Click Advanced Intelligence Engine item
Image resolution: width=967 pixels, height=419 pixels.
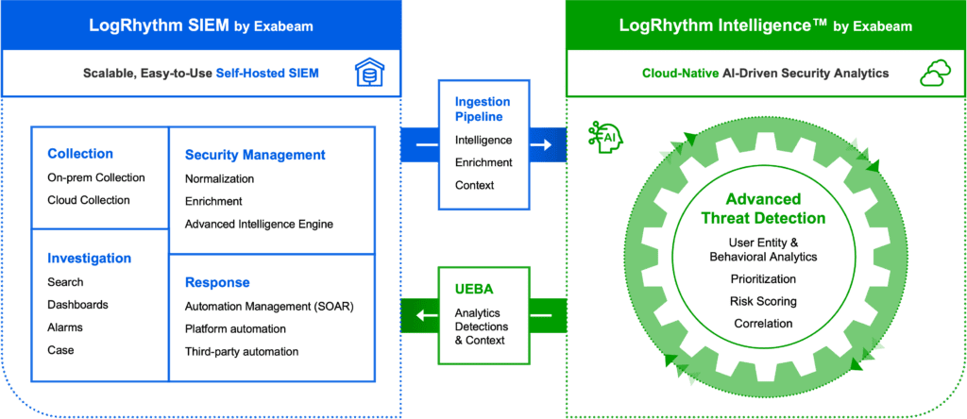pos(259,225)
